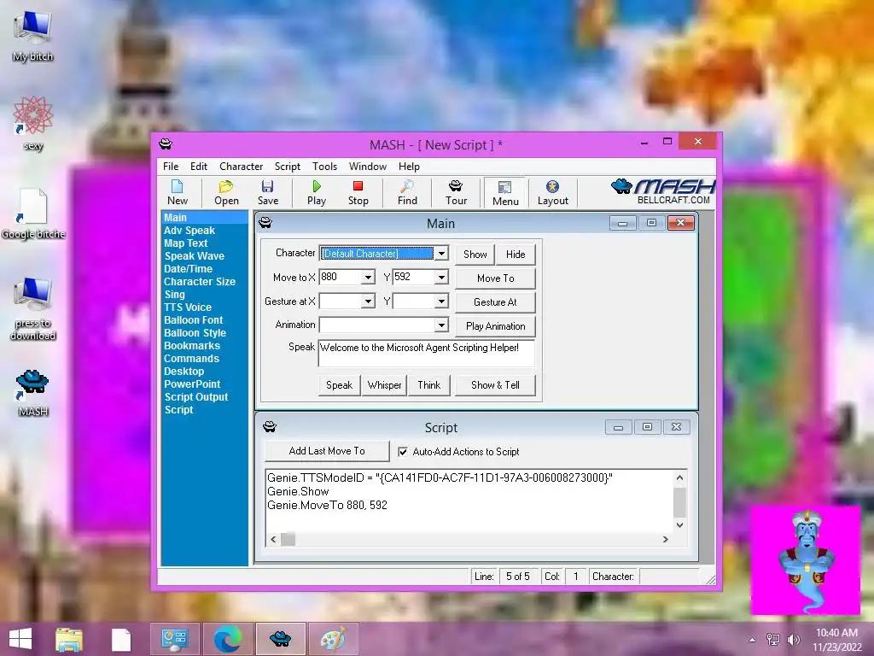This screenshot has width=874, height=656.
Task: Expand the Move to Y dropdown
Action: (x=441, y=278)
